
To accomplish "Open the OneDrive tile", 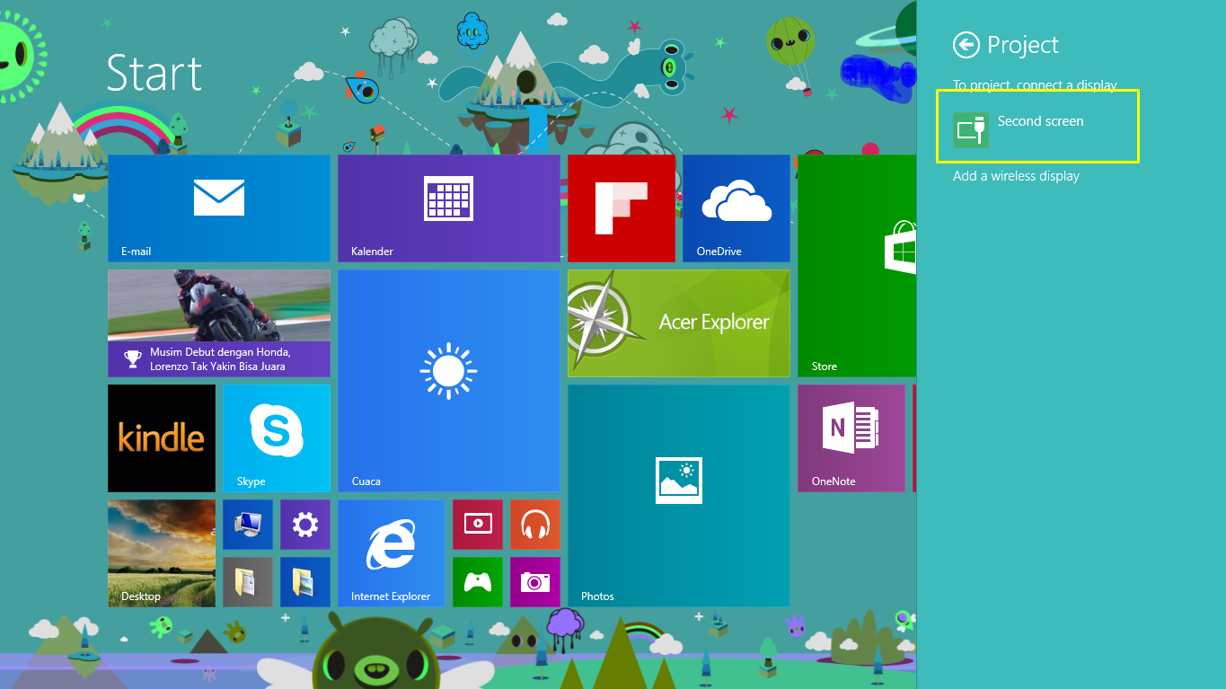I will click(x=736, y=208).
